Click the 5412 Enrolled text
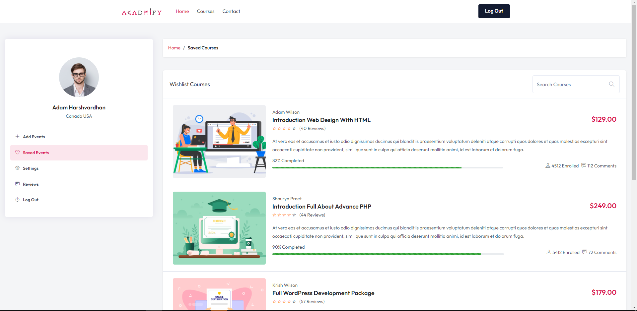 [566, 252]
